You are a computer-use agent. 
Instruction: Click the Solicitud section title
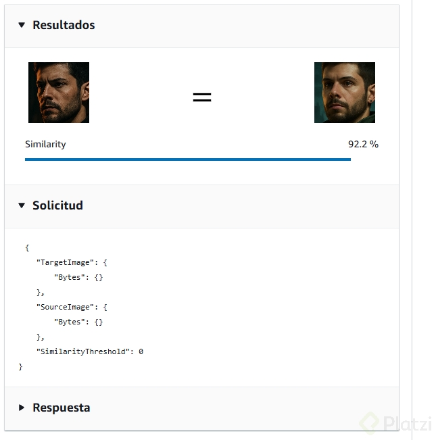tap(57, 205)
